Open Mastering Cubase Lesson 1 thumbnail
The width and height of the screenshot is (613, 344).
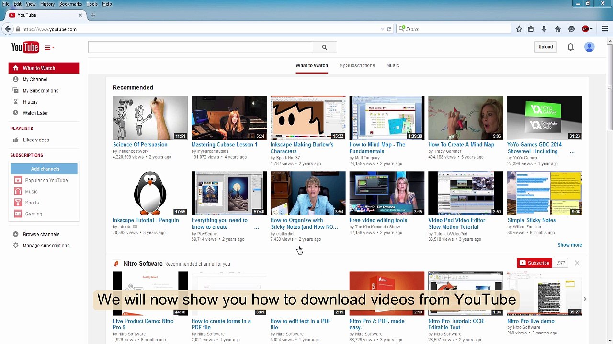(x=229, y=118)
